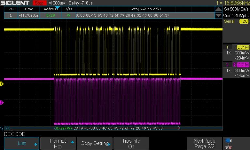Open the List submenu
250x150 pixels.
click(x=21, y=143)
